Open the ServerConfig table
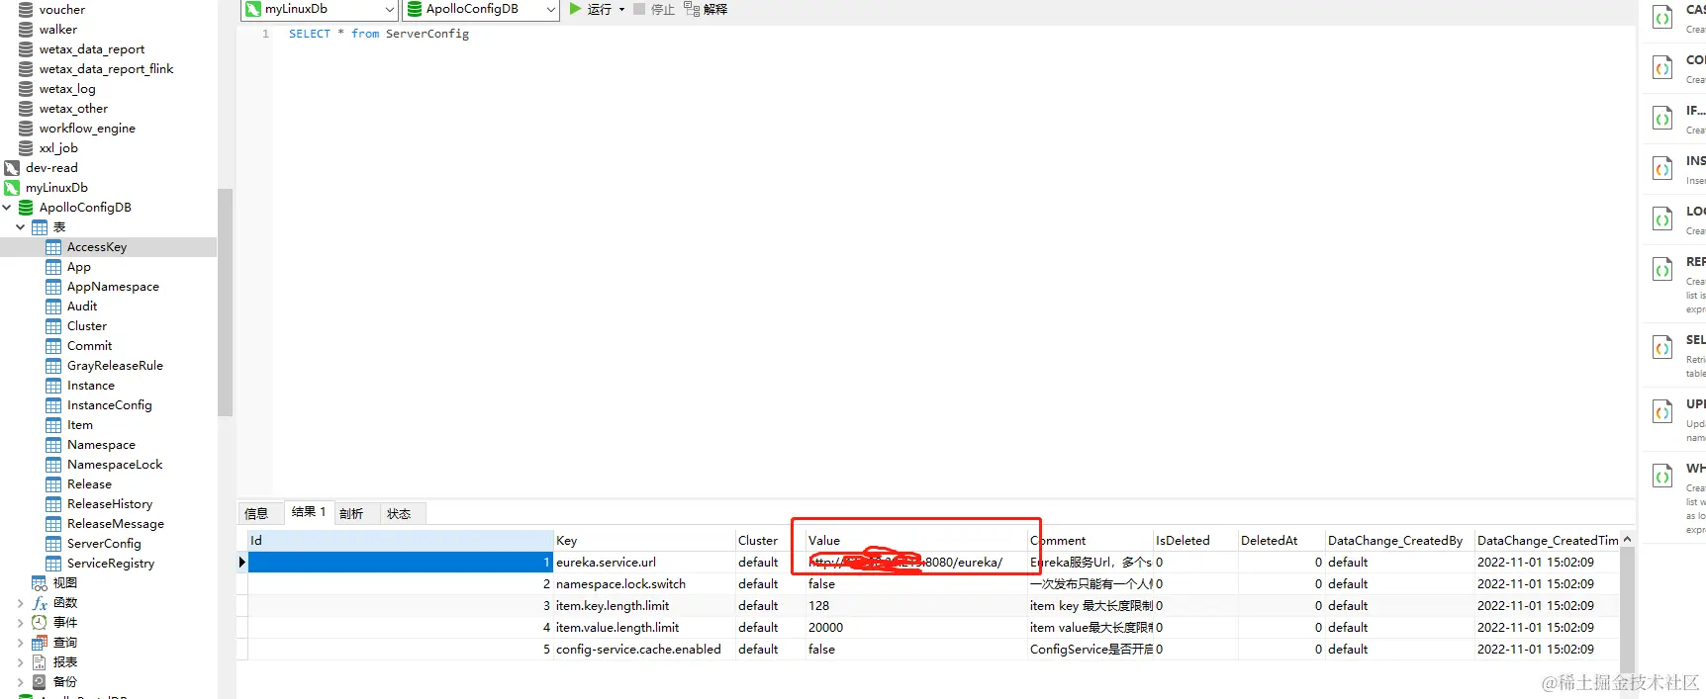Image resolution: width=1706 pixels, height=699 pixels. [x=104, y=544]
